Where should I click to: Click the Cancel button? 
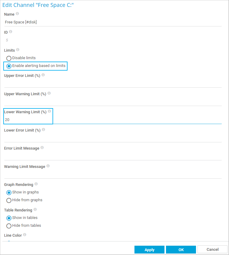coord(212,249)
